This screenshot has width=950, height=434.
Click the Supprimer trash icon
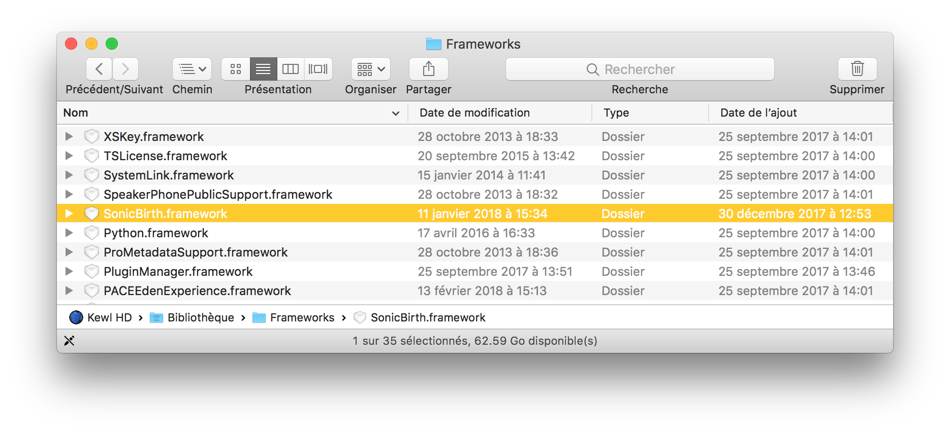coord(857,69)
